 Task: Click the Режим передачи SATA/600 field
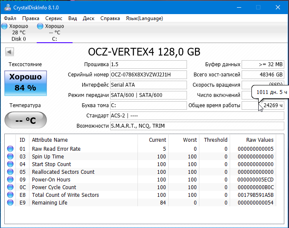[149, 95]
